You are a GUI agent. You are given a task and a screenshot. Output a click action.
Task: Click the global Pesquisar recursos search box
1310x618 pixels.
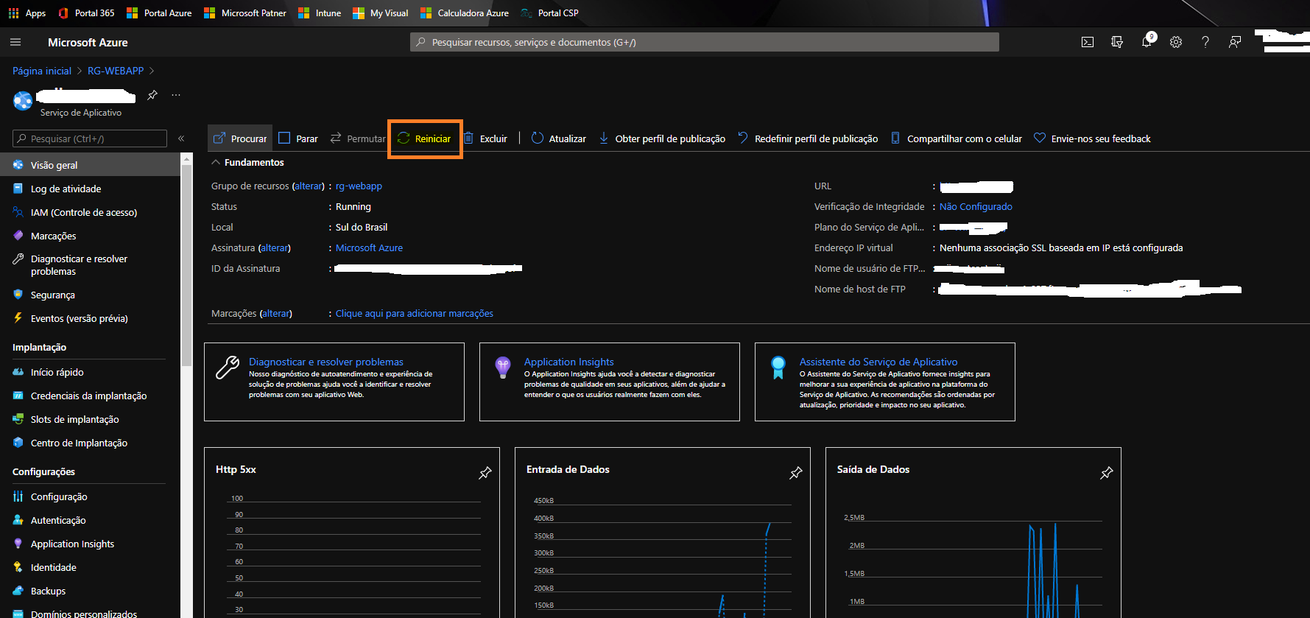704,42
